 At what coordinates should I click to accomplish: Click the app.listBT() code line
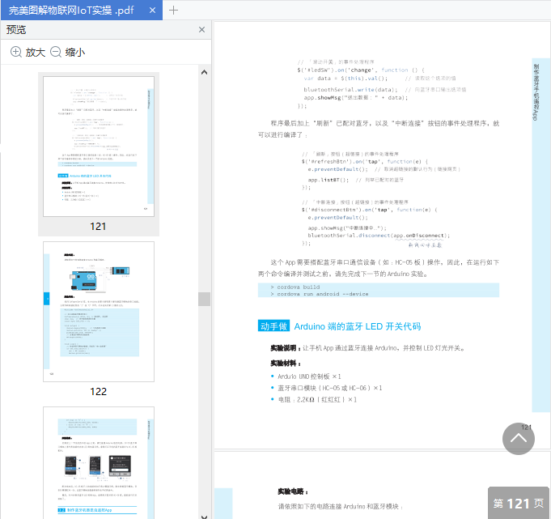click(328, 180)
